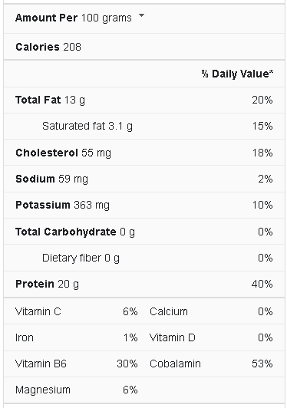Select the Iron label
This screenshot has width=287, height=408.
point(25,337)
